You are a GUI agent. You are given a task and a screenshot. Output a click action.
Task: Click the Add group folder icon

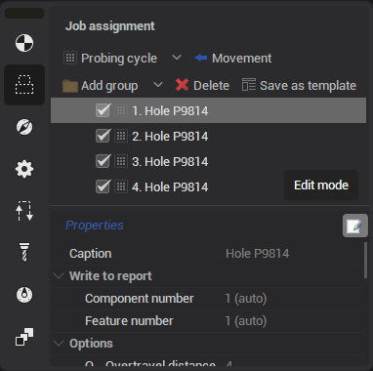pos(70,86)
